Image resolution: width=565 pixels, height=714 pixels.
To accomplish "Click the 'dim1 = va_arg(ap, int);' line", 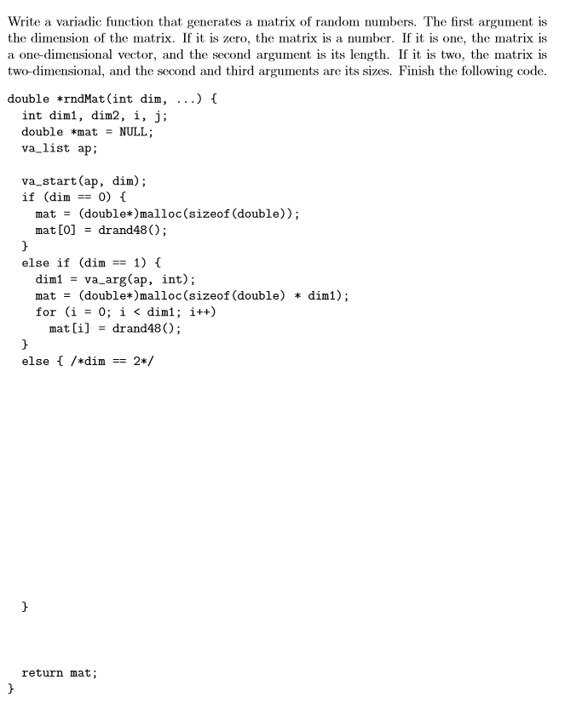I will point(115,279).
